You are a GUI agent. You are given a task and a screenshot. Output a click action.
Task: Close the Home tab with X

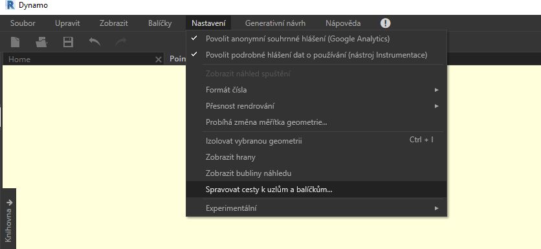click(159, 60)
